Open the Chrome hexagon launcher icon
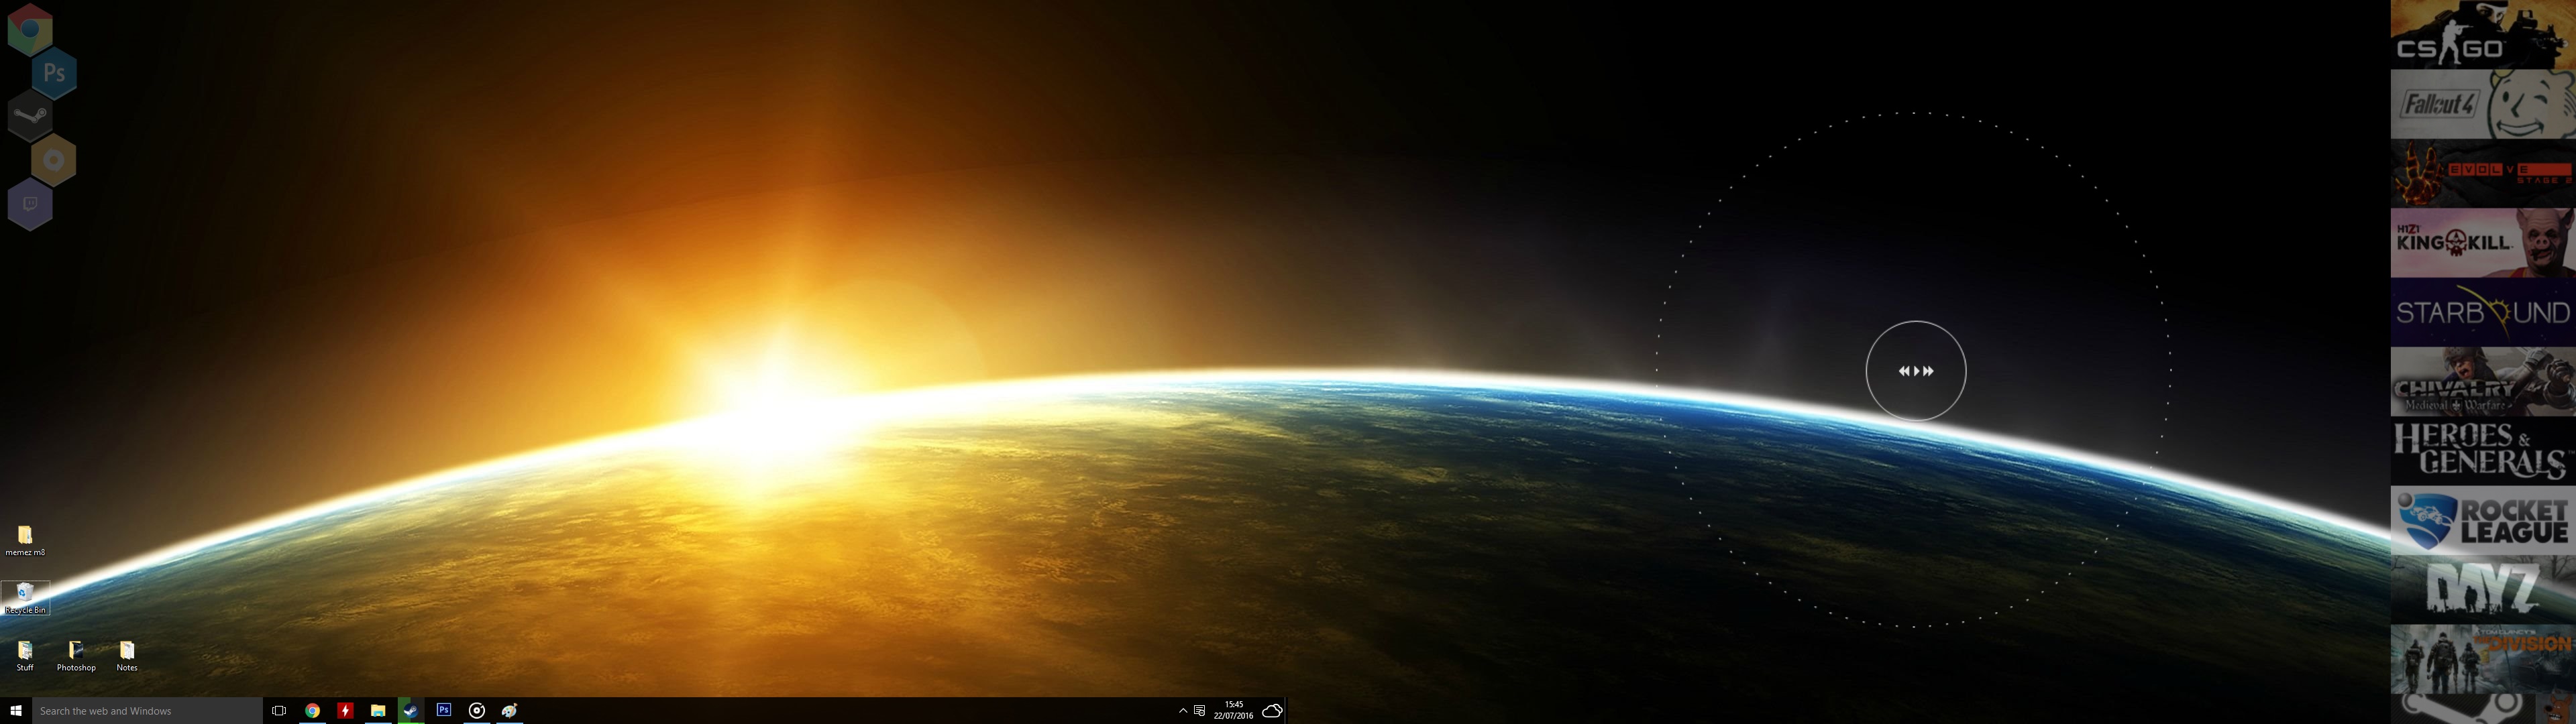This screenshot has width=2576, height=724. (30, 29)
